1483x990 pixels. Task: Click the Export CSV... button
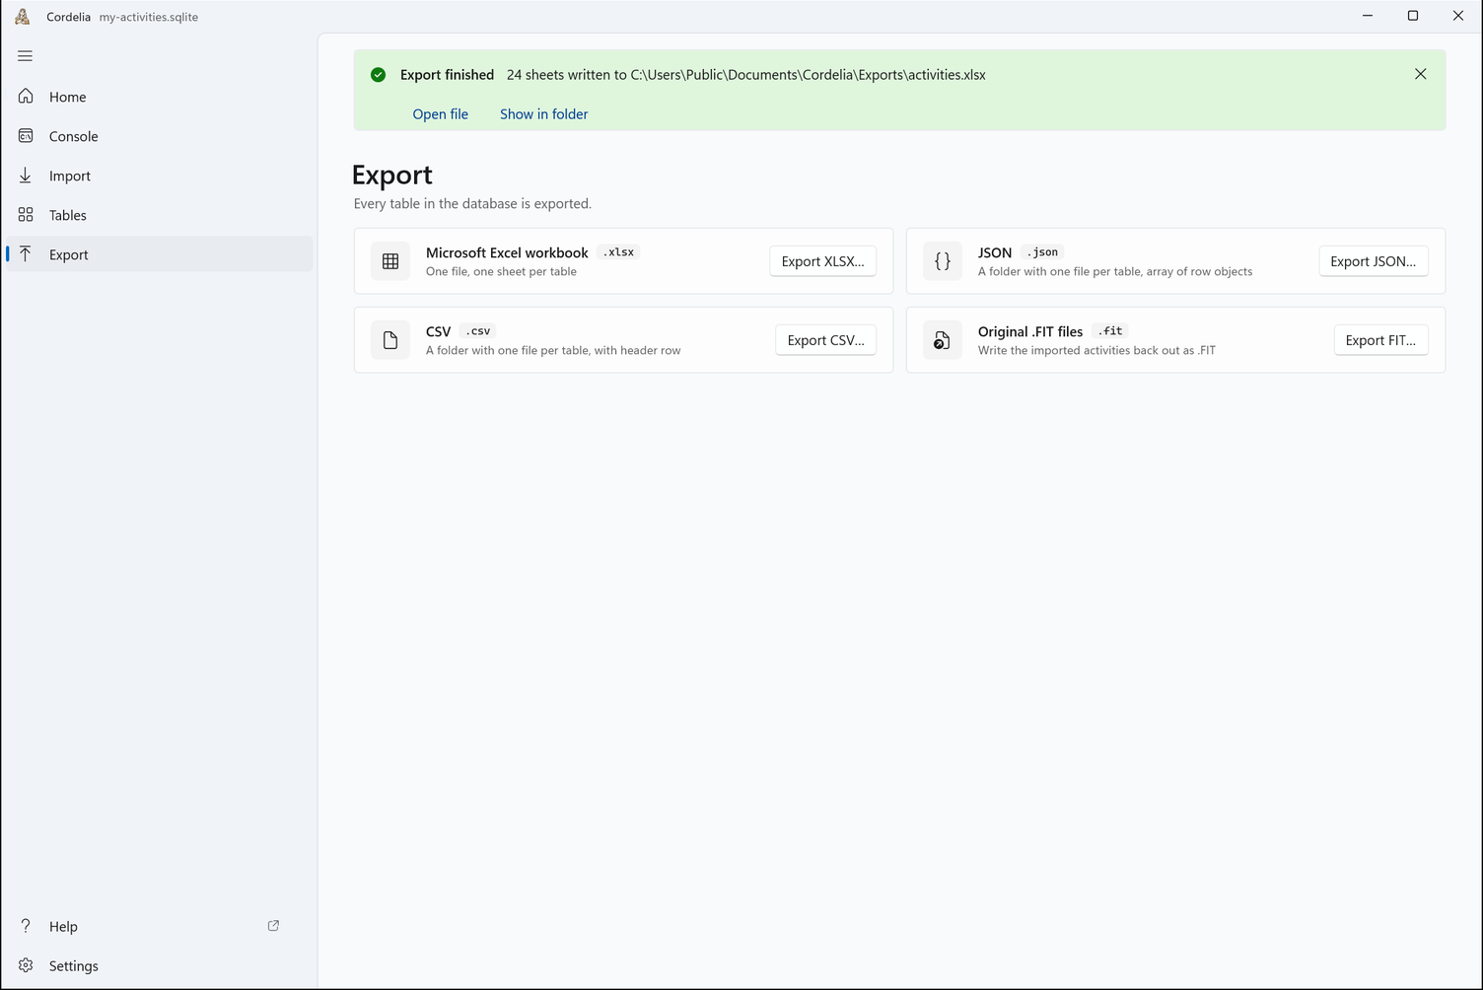[x=825, y=340]
